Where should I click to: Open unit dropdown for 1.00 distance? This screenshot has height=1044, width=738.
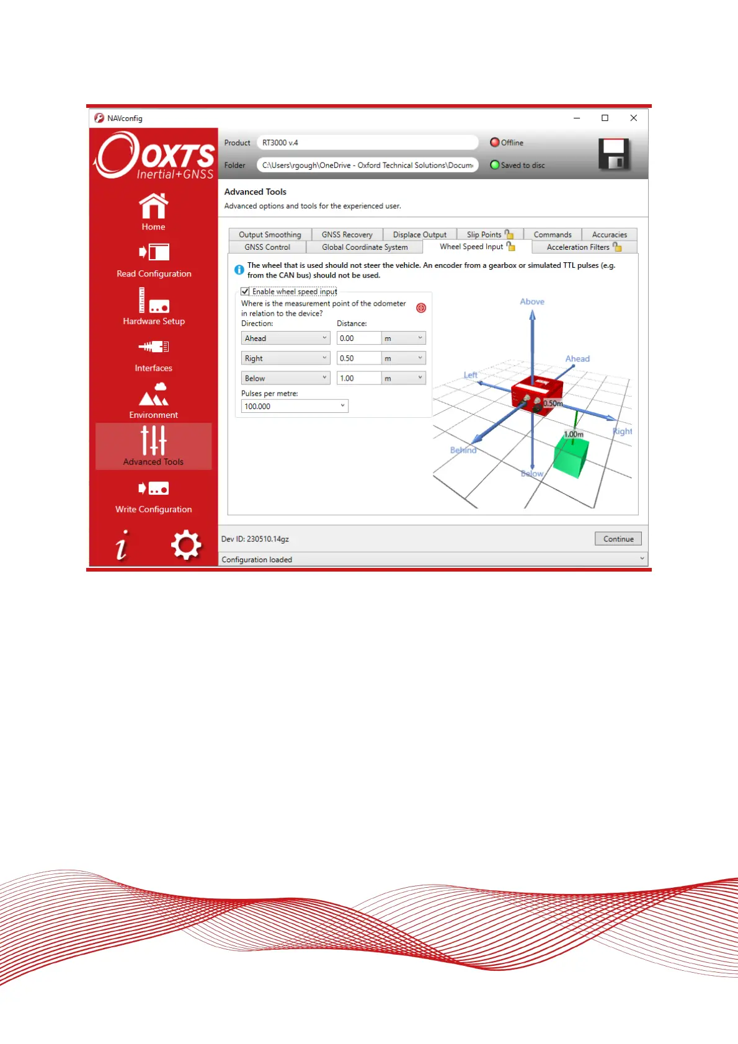[404, 378]
